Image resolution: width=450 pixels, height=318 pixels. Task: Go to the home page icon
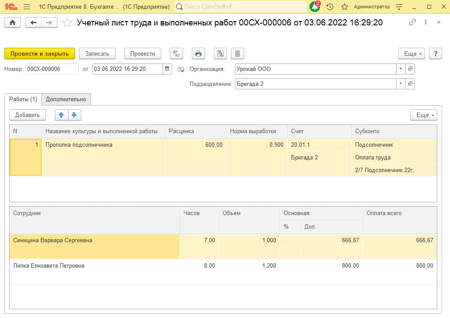12,23
